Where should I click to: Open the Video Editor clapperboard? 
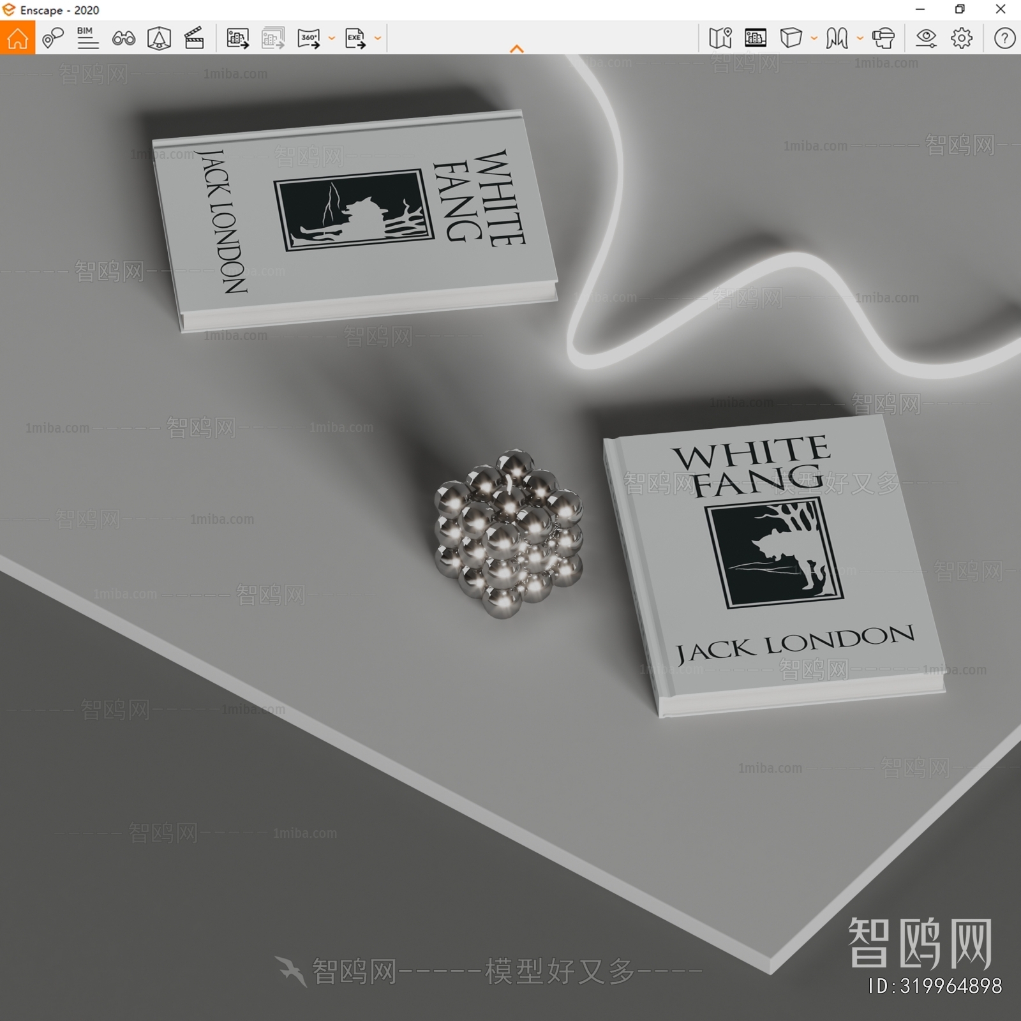[x=194, y=38]
